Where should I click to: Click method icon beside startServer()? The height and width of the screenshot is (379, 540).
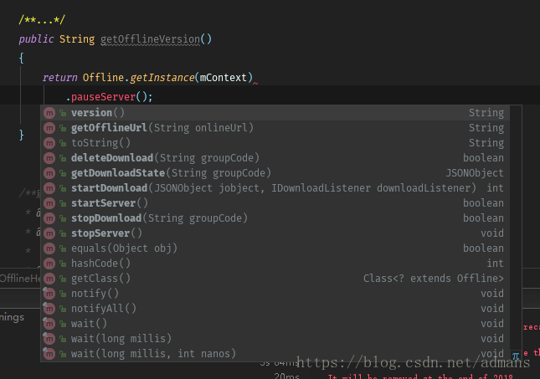pyautogui.click(x=49, y=203)
